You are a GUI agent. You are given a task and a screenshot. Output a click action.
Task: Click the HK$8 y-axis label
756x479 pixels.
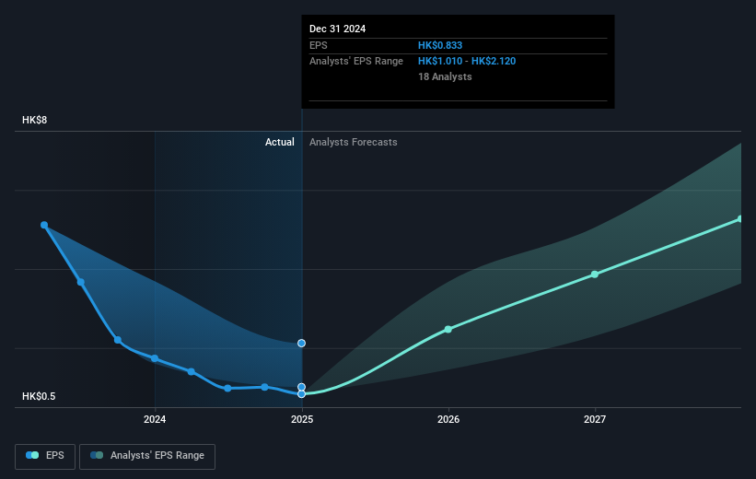pos(35,120)
